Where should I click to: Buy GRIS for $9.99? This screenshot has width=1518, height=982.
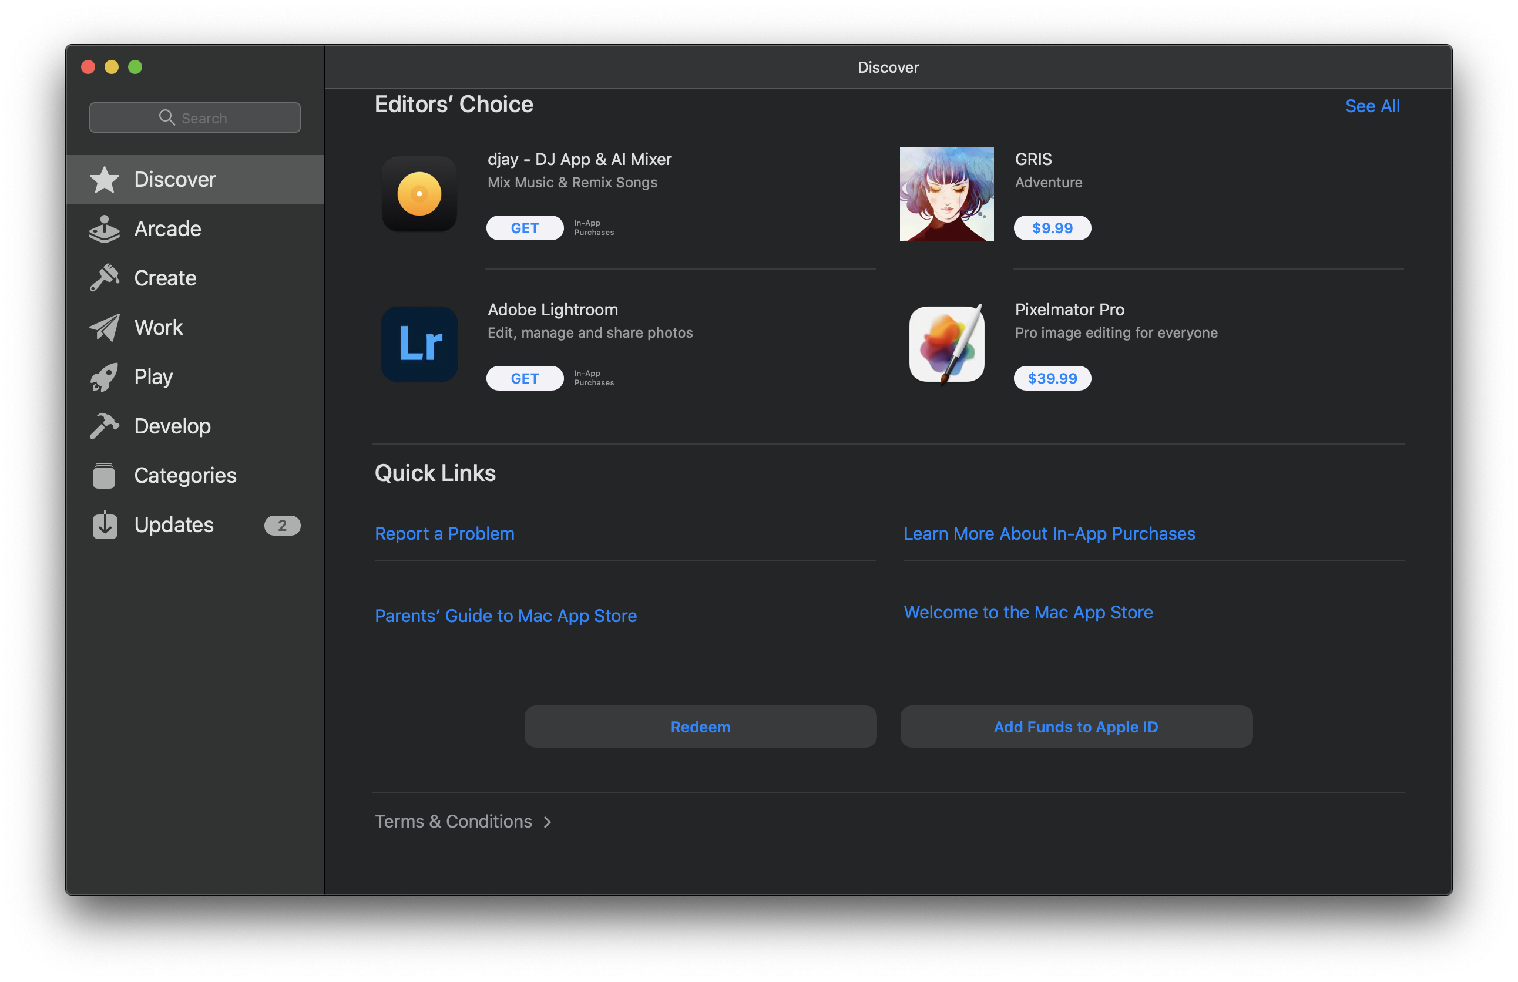click(1052, 228)
